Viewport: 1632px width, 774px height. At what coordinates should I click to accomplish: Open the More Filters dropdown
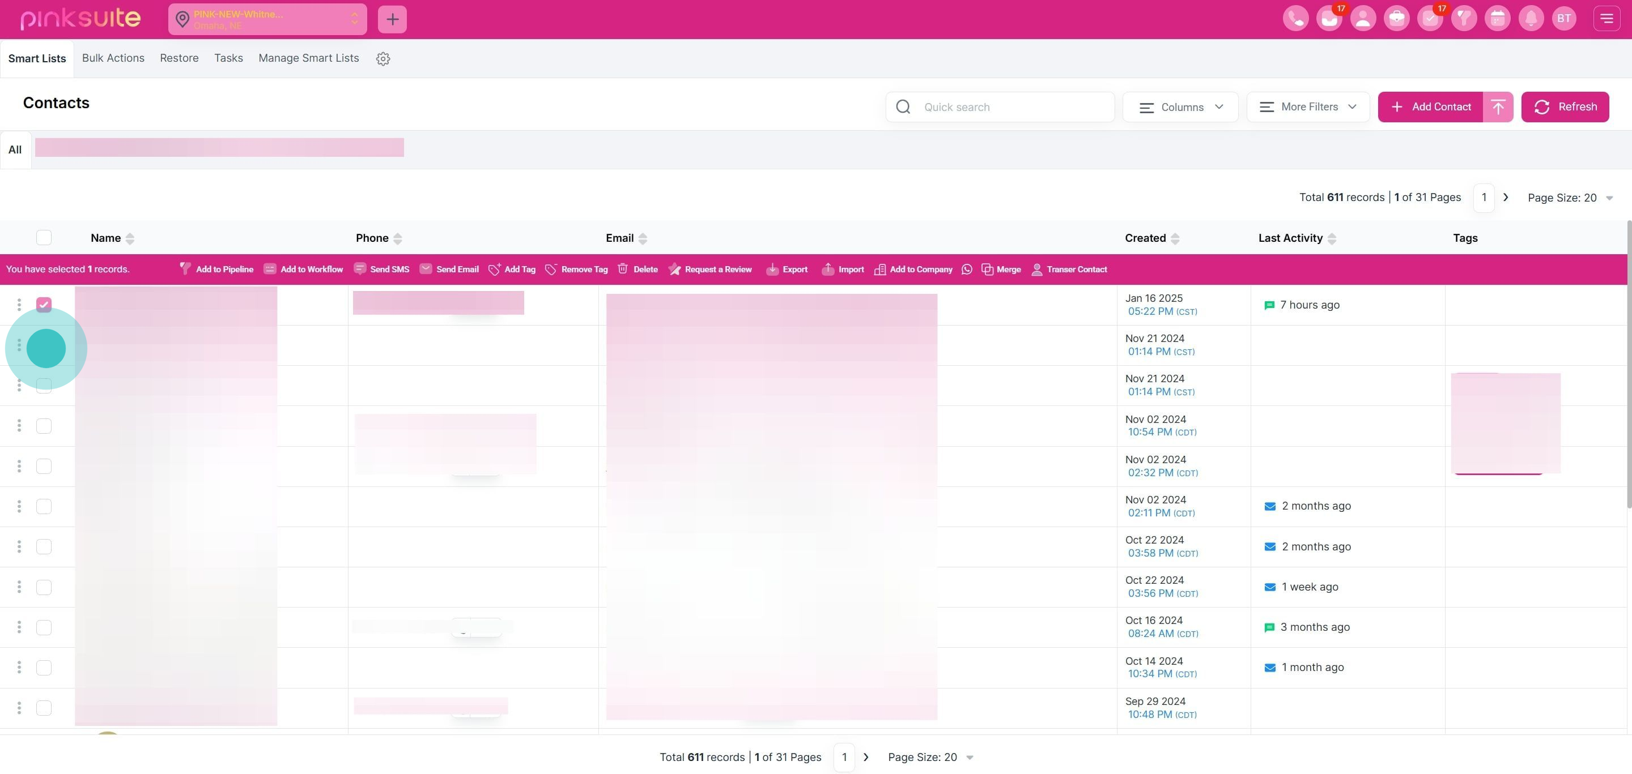(x=1308, y=107)
